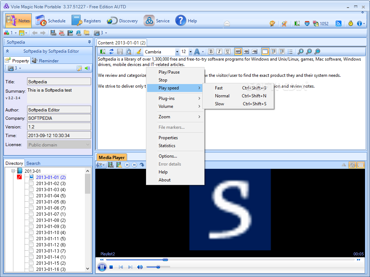Open the Schedule module
This screenshot has height=277, width=370.
click(x=51, y=21)
